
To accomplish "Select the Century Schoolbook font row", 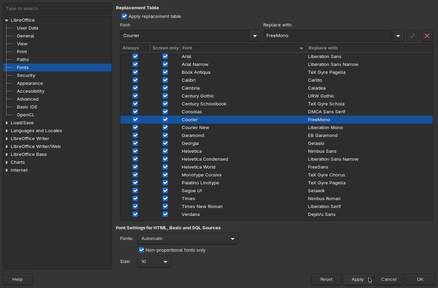I will (x=277, y=104).
